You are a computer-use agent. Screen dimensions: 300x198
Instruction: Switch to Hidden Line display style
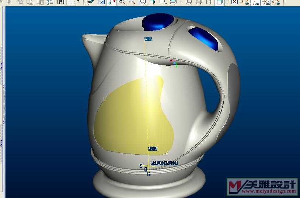coord(199,2)
